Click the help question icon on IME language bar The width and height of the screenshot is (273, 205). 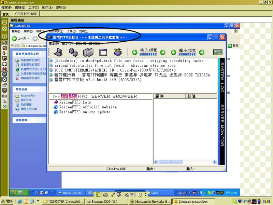pos(140,194)
